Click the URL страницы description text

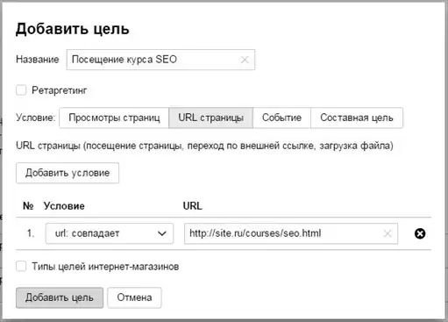click(204, 146)
